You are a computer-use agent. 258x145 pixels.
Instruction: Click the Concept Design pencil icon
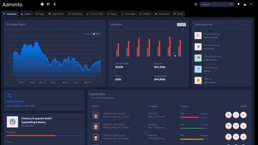pyautogui.click(x=198, y=47)
